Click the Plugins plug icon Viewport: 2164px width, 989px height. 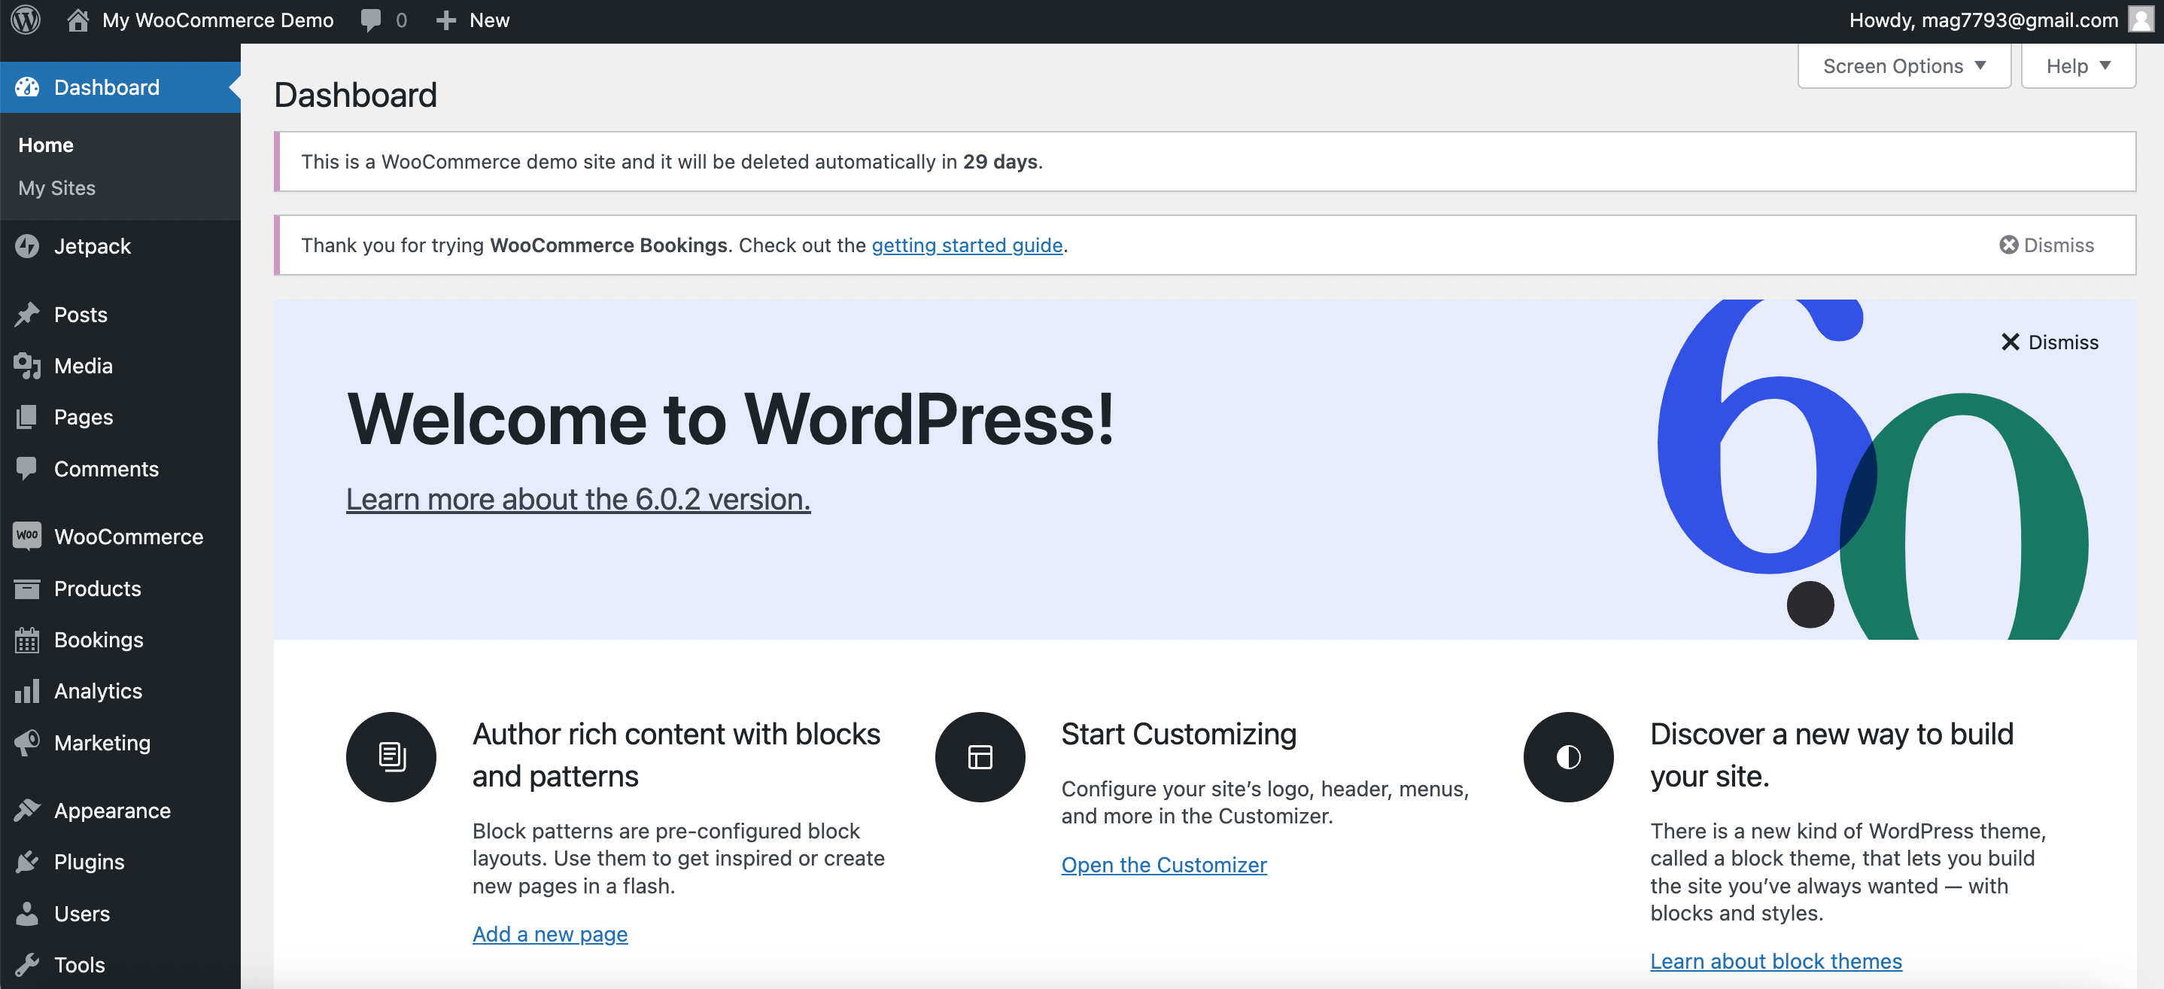coord(27,861)
